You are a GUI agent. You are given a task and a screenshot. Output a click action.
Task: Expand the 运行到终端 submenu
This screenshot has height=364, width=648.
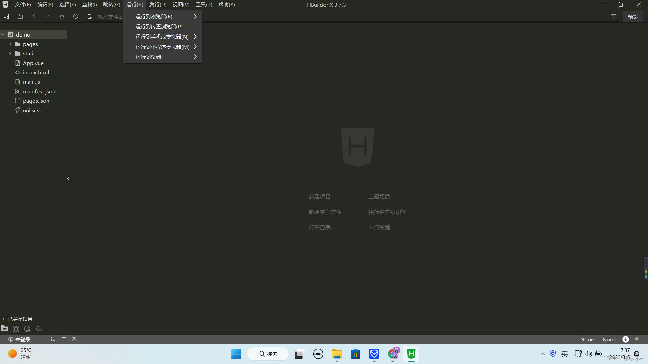(163, 57)
